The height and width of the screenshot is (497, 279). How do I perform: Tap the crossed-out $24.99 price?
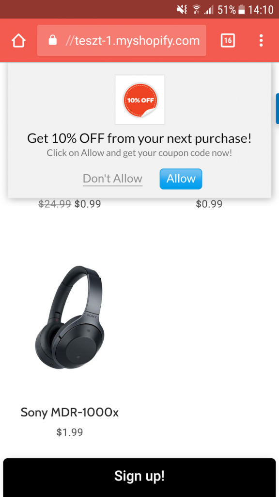point(55,204)
